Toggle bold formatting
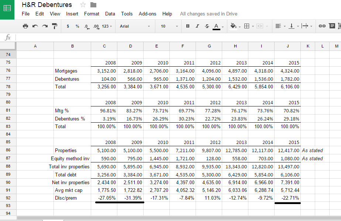The height and width of the screenshot is (221, 341). [x=188, y=26]
